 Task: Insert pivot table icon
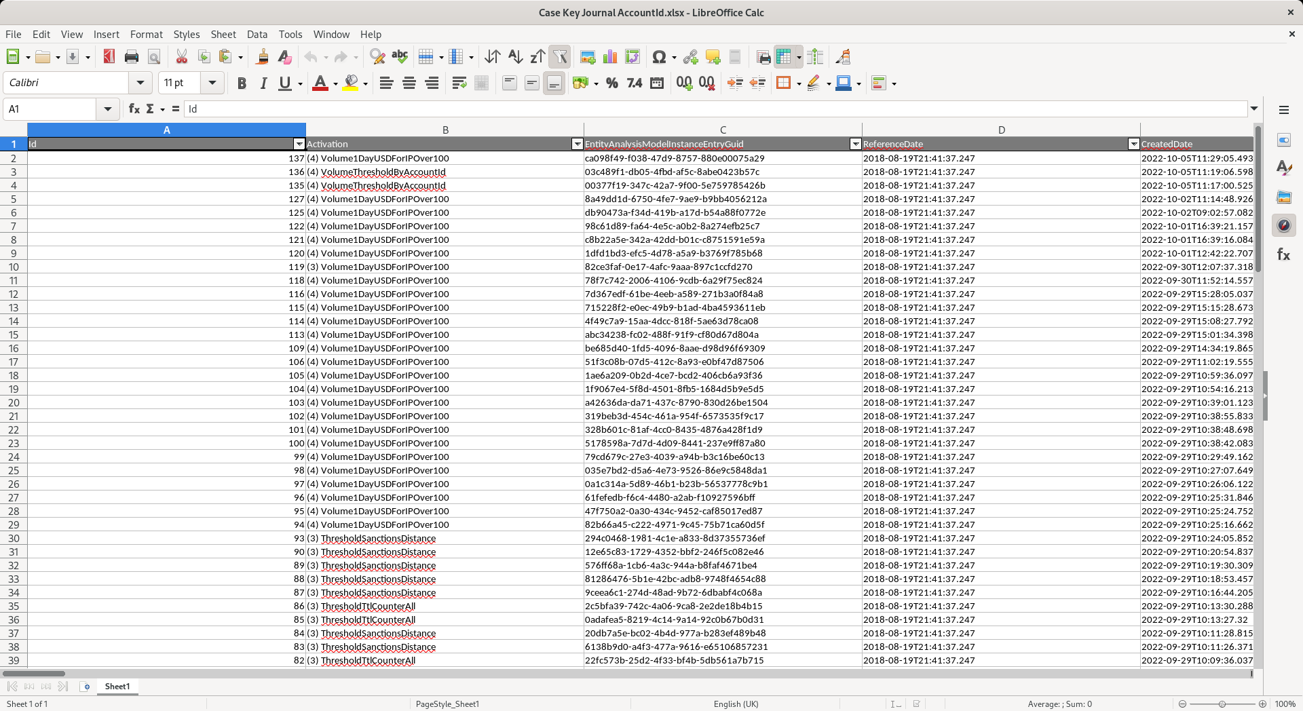(633, 57)
